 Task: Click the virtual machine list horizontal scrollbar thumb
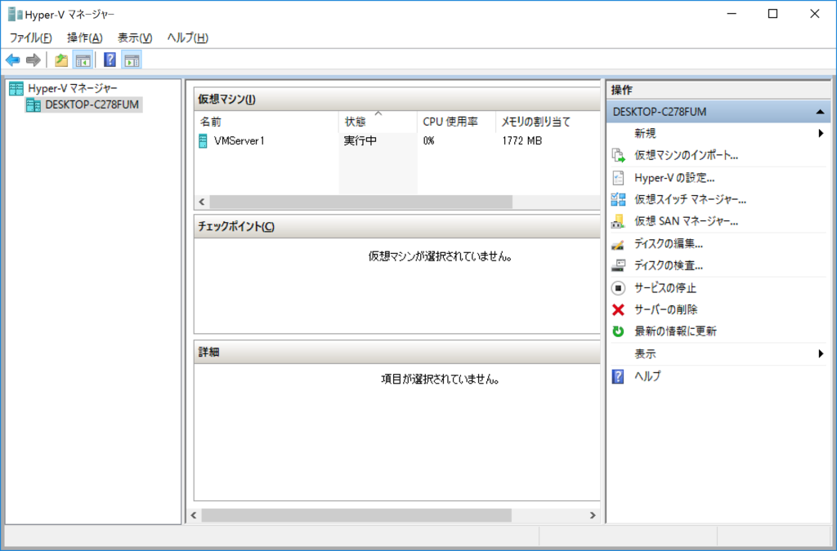click(360, 202)
